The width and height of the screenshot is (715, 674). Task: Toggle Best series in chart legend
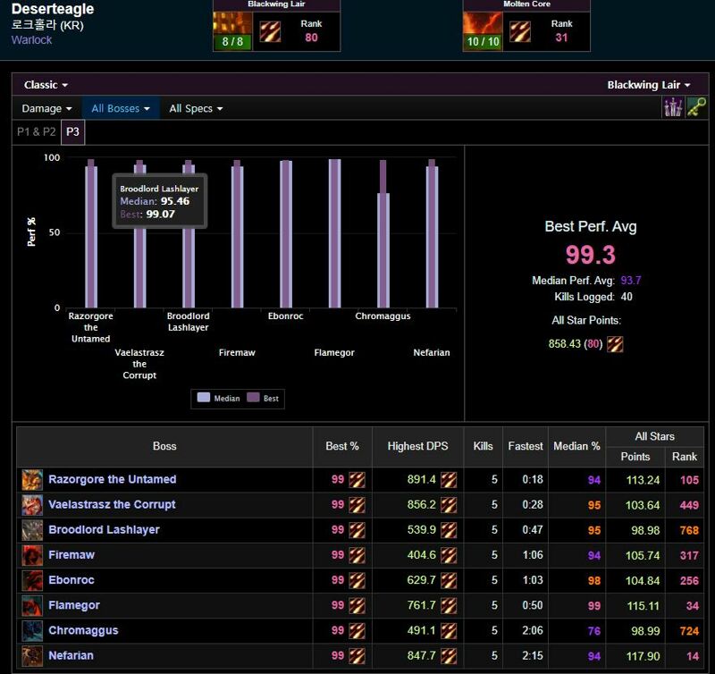click(x=263, y=398)
